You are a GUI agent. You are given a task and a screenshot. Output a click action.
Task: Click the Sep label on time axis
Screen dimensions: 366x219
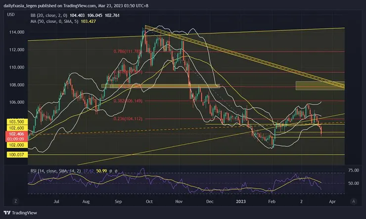point(118,202)
